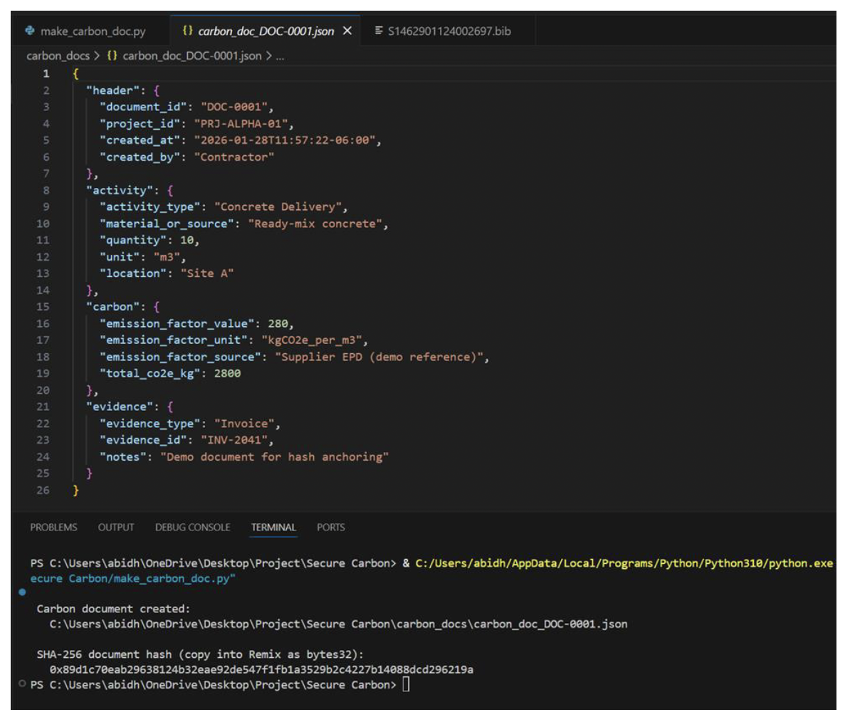Select carbon_docs folder in breadcrumb
The width and height of the screenshot is (850, 722).
pos(58,56)
